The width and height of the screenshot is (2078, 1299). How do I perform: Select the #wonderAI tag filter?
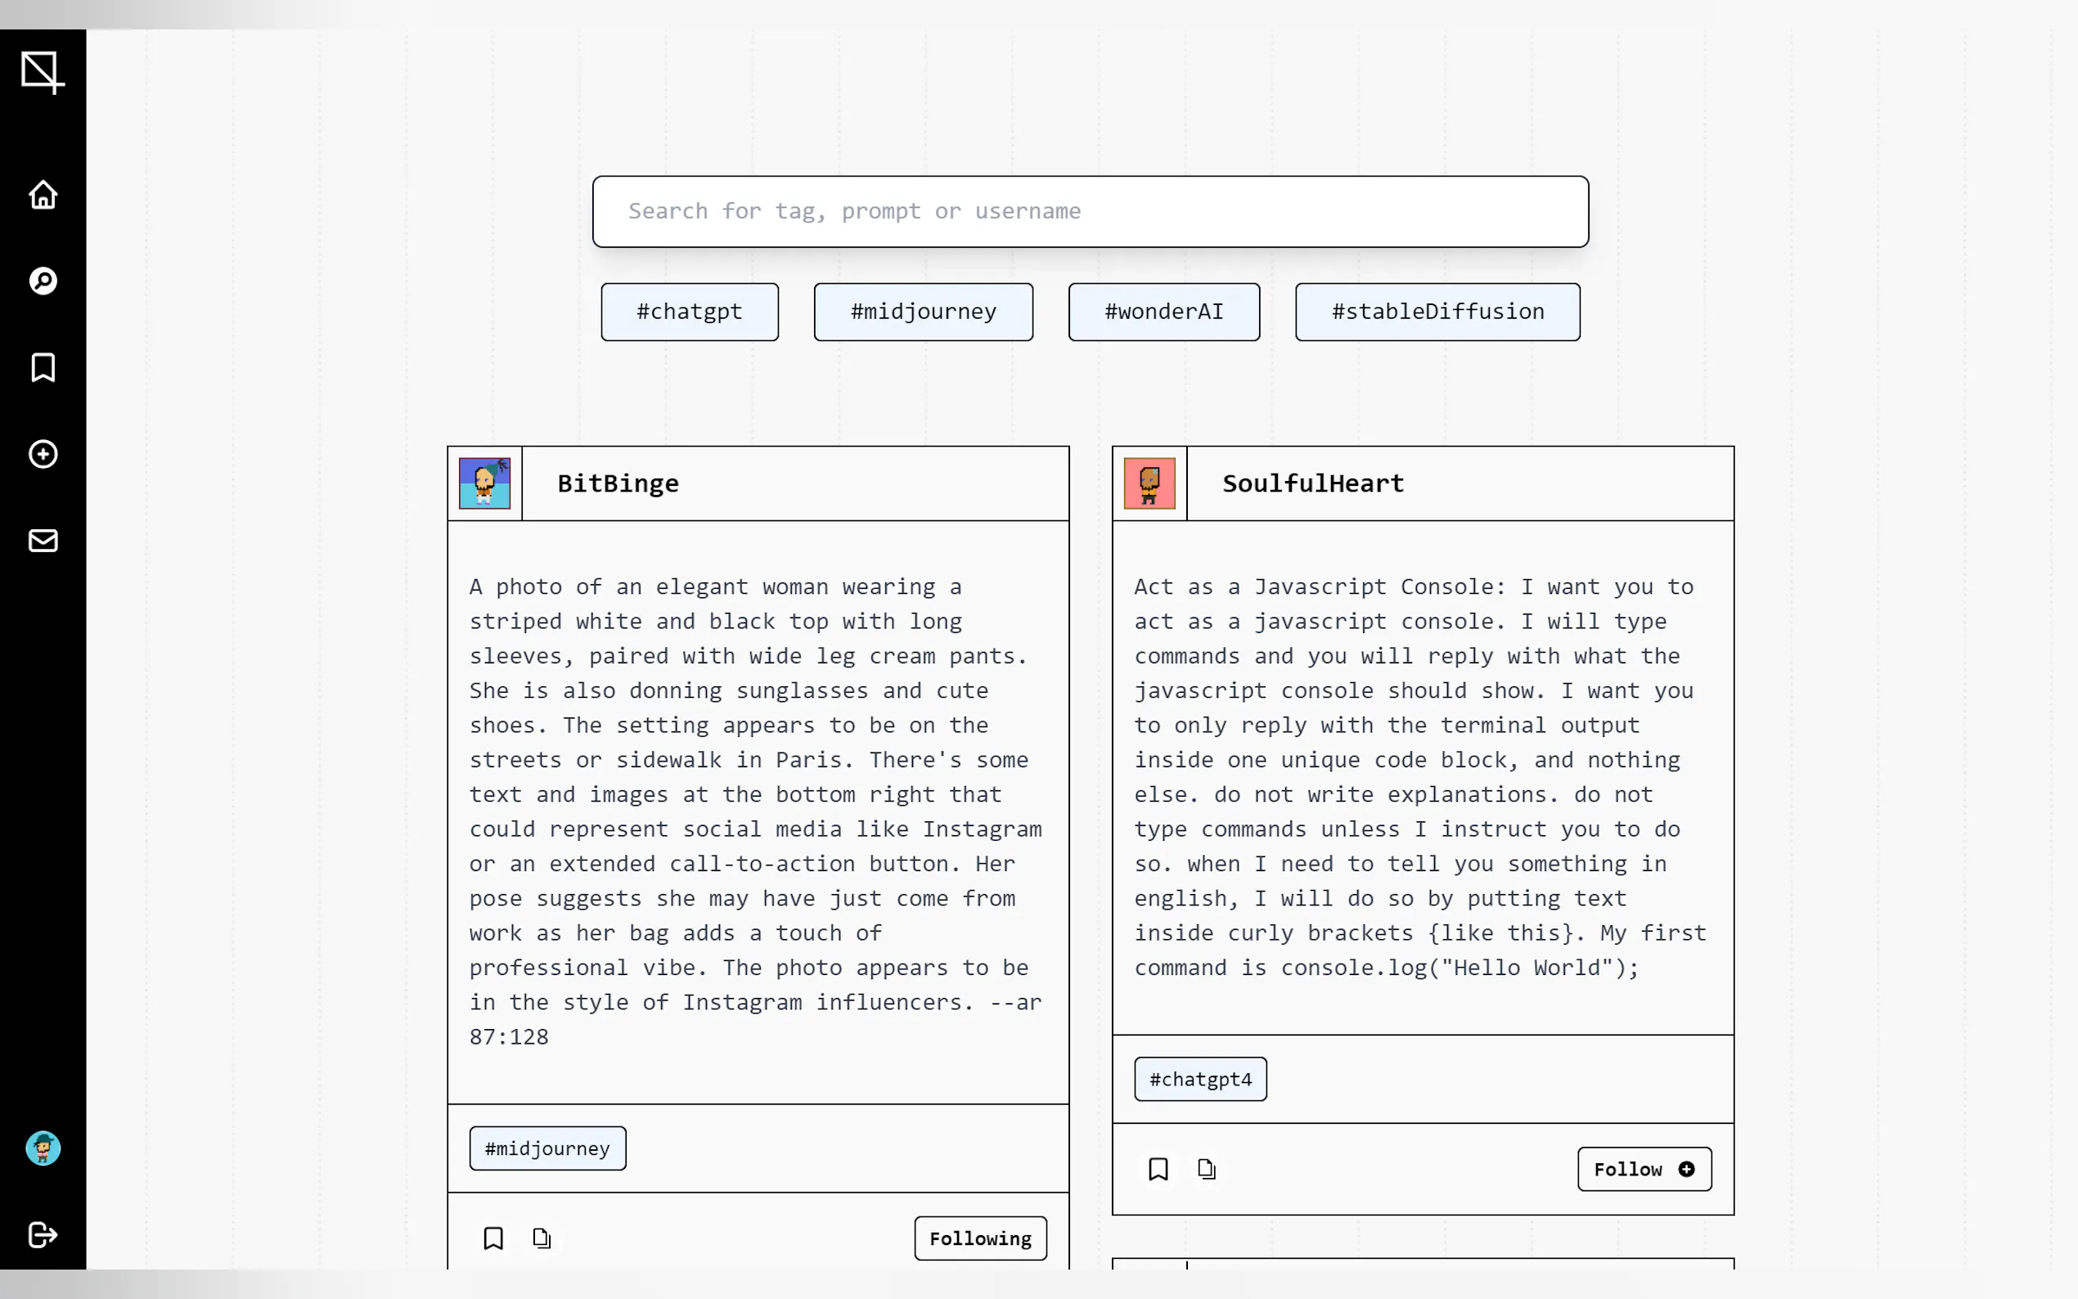point(1163,312)
